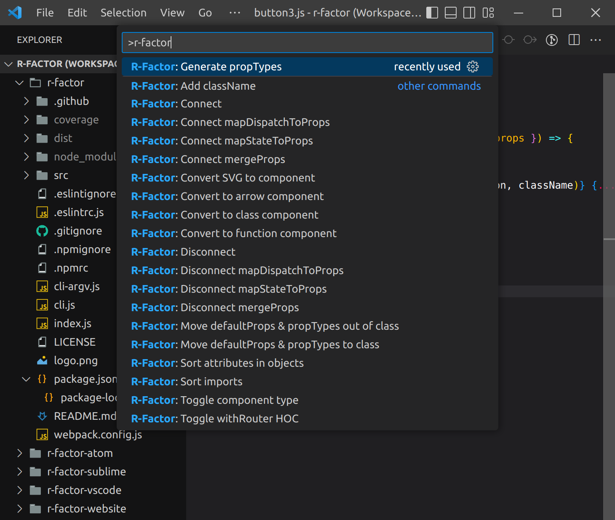Open cli.js file icon
The image size is (615, 520).
pos(42,305)
